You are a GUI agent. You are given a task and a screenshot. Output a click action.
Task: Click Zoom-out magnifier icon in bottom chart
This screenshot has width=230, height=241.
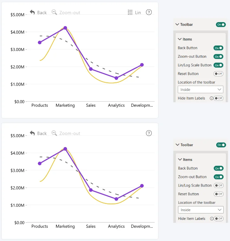(54, 133)
